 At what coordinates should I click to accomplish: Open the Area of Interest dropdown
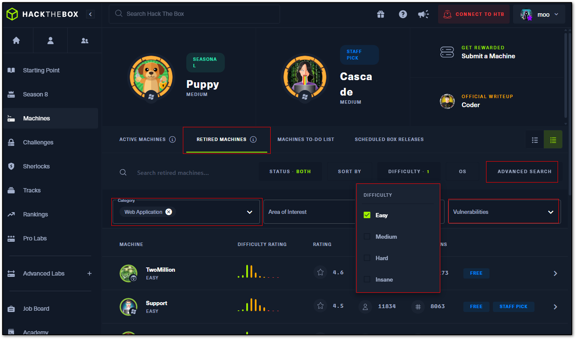[x=309, y=212]
